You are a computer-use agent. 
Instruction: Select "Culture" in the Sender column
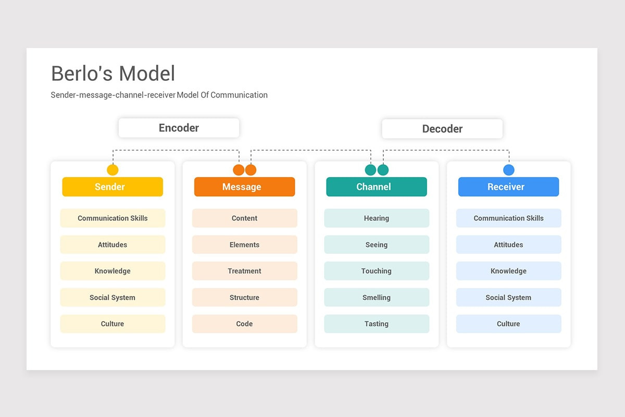click(x=113, y=324)
